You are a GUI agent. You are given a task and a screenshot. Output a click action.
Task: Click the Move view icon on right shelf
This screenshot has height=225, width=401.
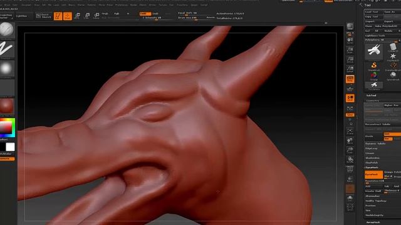click(350, 141)
